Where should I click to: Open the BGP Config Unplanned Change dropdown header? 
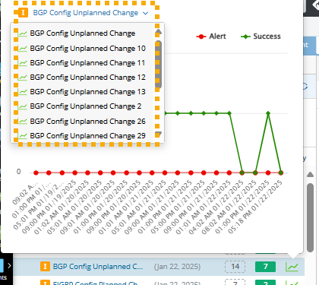click(x=86, y=13)
